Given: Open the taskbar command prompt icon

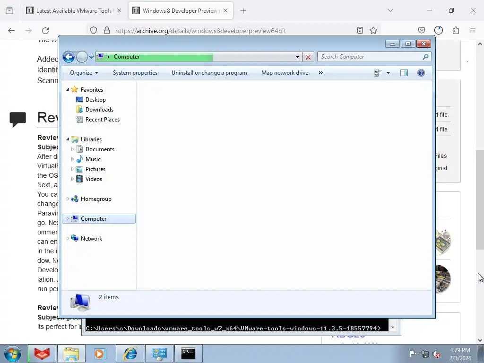Looking at the screenshot, I should [189, 354].
